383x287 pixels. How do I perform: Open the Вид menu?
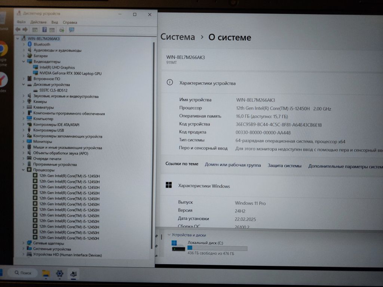click(x=55, y=22)
